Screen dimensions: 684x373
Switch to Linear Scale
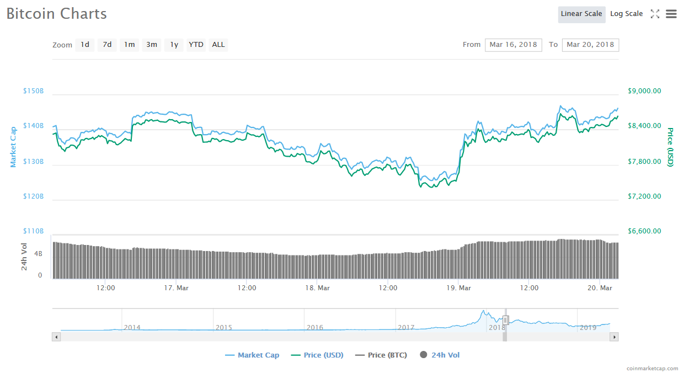click(581, 14)
